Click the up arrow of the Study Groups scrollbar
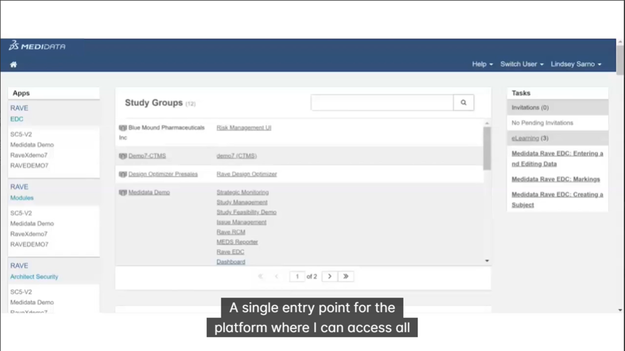The height and width of the screenshot is (351, 625). (x=487, y=123)
